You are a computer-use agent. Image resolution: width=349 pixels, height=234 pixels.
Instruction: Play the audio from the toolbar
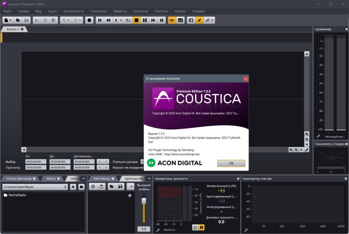tap(116, 20)
